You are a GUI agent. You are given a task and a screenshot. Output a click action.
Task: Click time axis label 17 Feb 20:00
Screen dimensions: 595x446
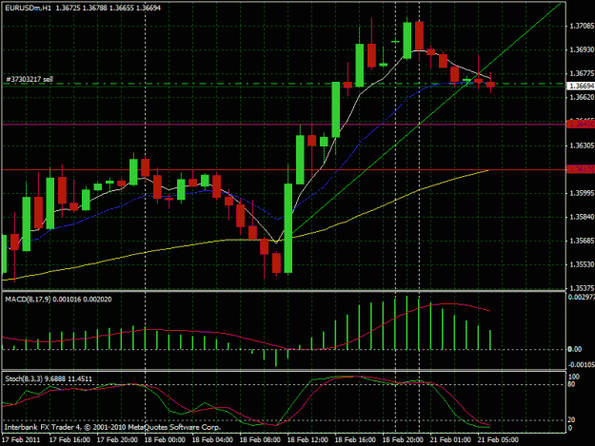point(117,440)
